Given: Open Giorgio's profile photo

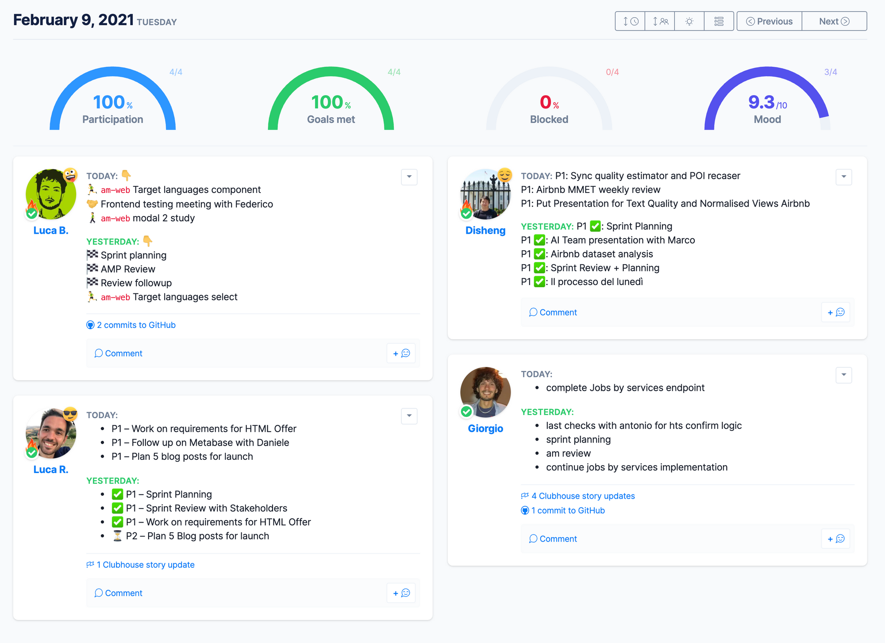Looking at the screenshot, I should point(485,392).
